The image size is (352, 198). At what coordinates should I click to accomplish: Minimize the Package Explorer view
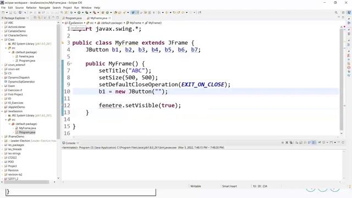pyautogui.click(x=53, y=18)
